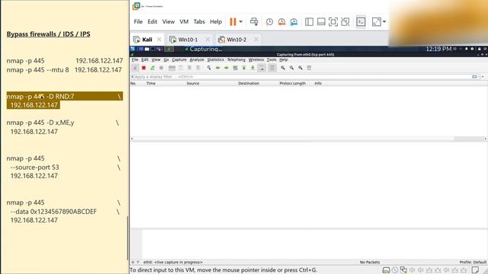Open VMware File menu
This screenshot has width=488, height=274.
pyautogui.click(x=138, y=21)
